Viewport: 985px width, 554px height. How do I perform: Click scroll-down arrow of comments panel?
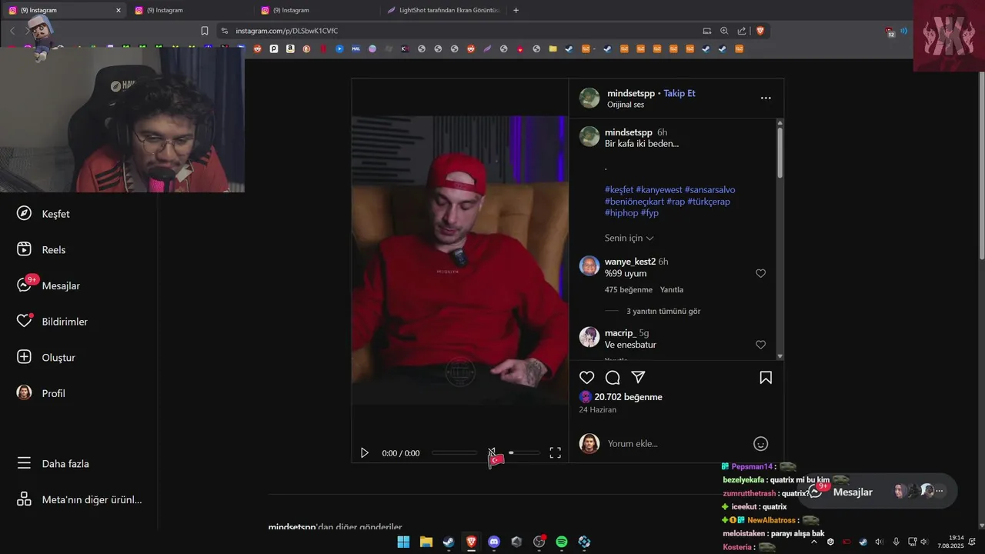tap(780, 356)
